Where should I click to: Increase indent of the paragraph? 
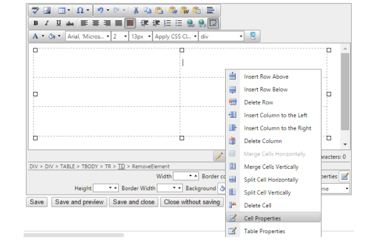pos(145,23)
